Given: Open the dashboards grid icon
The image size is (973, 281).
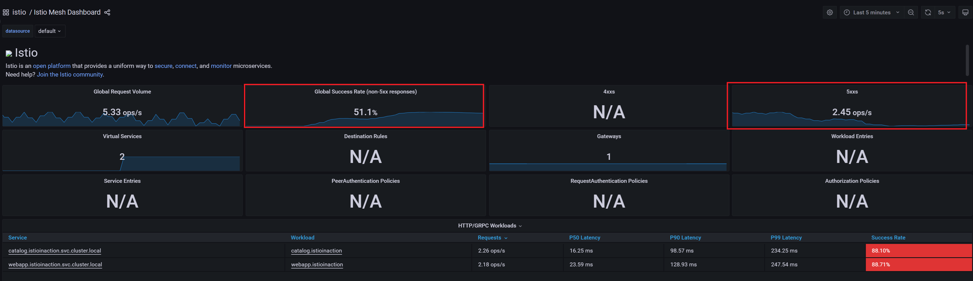Looking at the screenshot, I should (x=6, y=13).
